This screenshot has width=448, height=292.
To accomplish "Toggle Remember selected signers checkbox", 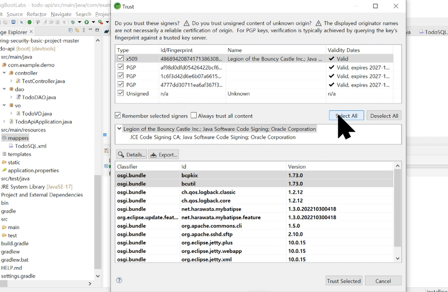I will click(118, 115).
